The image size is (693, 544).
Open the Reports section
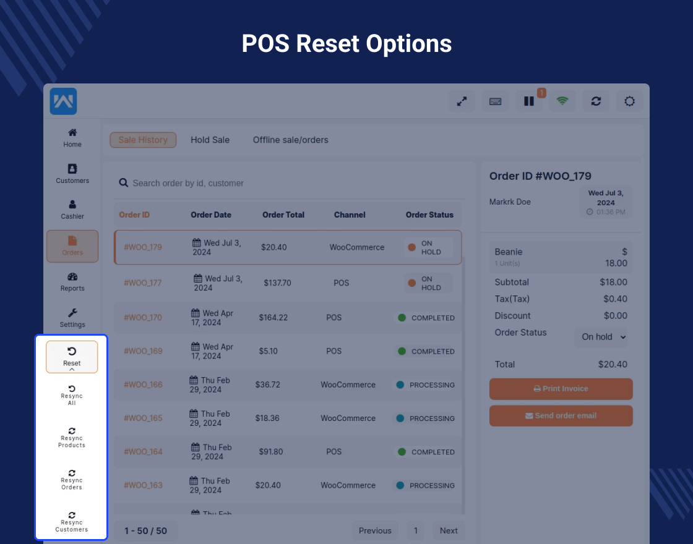coord(72,282)
